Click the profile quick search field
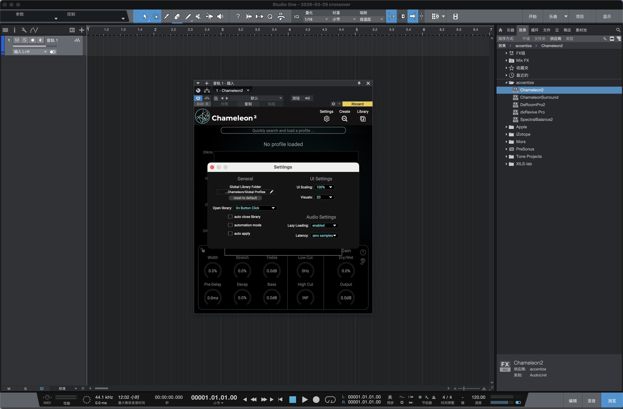This screenshot has width=623, height=409. click(x=283, y=130)
